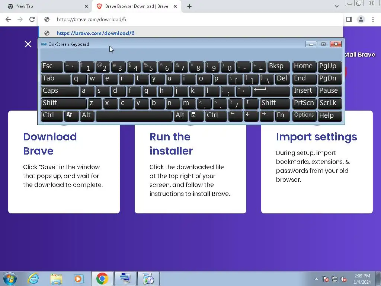381x286 pixels.
Task: Click the address bar URL field
Action: click(x=191, y=19)
